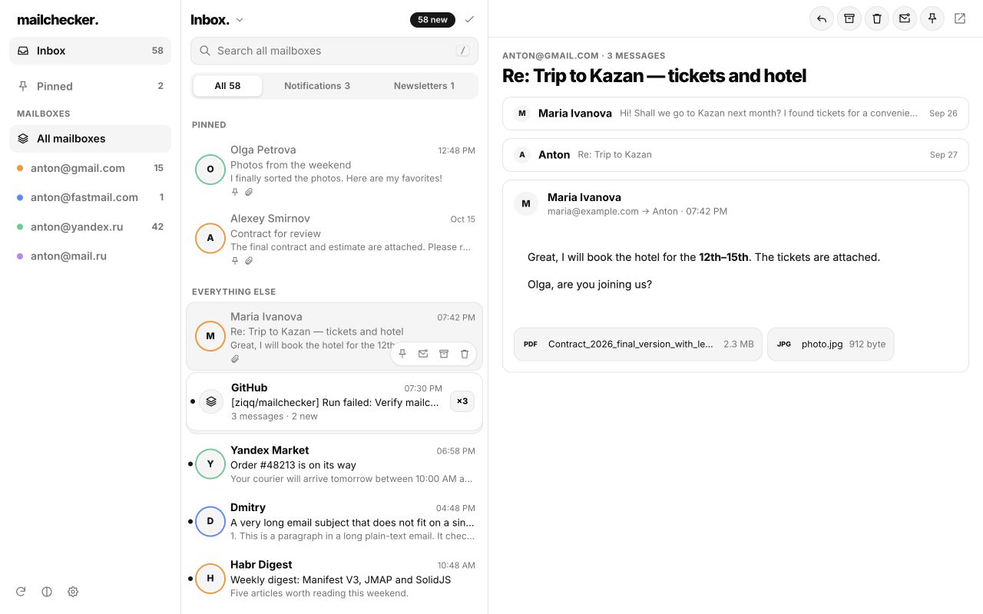Click the 58 new badge
Viewport: 983px width, 614px height.
pos(432,20)
